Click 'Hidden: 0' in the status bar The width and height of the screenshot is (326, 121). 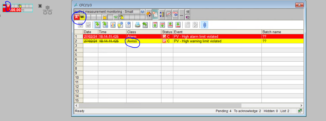271,111
